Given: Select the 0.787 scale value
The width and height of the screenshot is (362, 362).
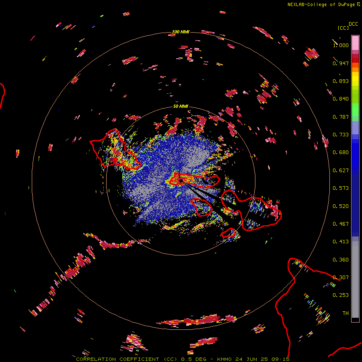Looking at the screenshot, I should pyautogui.click(x=341, y=117).
